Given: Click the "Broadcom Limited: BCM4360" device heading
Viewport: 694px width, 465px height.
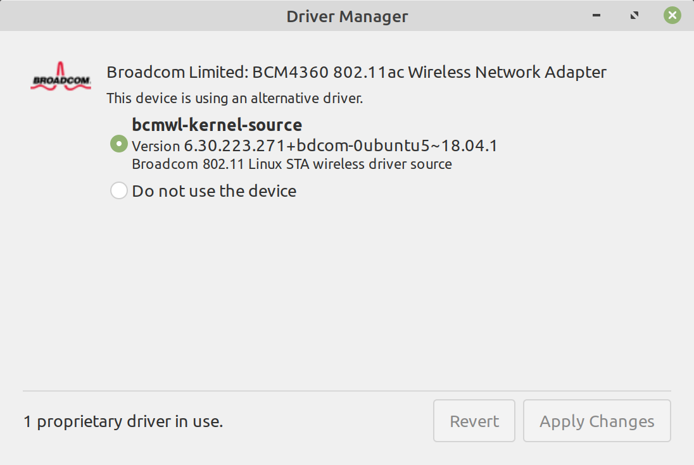Looking at the screenshot, I should point(356,72).
